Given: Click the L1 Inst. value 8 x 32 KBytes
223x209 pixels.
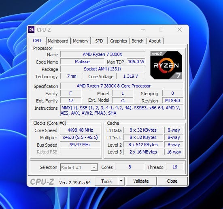Looking at the screenshot, I should coord(143,137).
